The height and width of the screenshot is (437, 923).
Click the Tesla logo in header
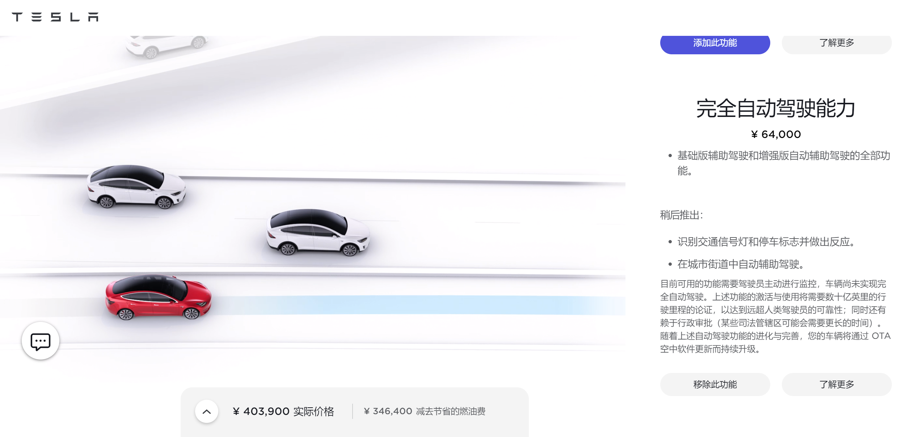pyautogui.click(x=55, y=17)
